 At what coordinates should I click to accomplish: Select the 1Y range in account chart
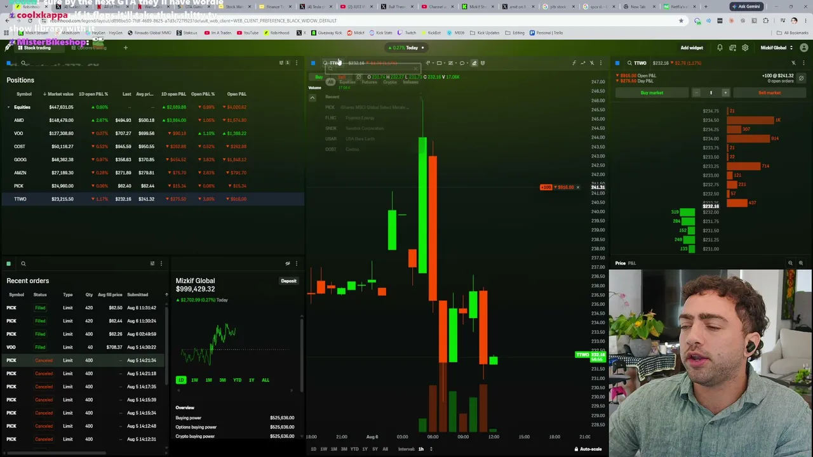point(252,380)
